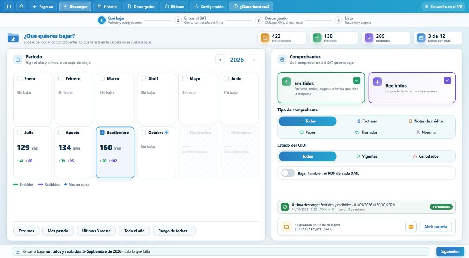Open ¿Cómo funciona? help
The height and width of the screenshot is (258, 469).
[251, 7]
